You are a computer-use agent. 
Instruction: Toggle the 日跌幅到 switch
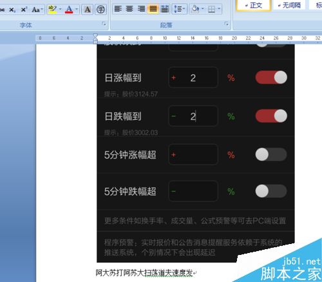tap(271, 116)
